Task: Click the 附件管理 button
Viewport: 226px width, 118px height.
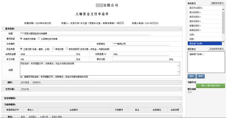Action: click(25, 82)
